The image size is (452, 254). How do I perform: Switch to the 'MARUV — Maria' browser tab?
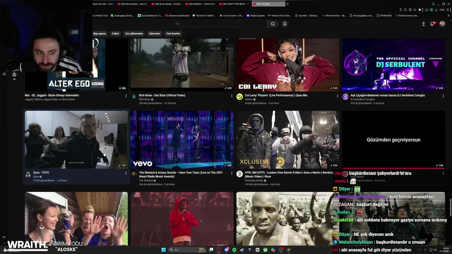[x=200, y=4]
